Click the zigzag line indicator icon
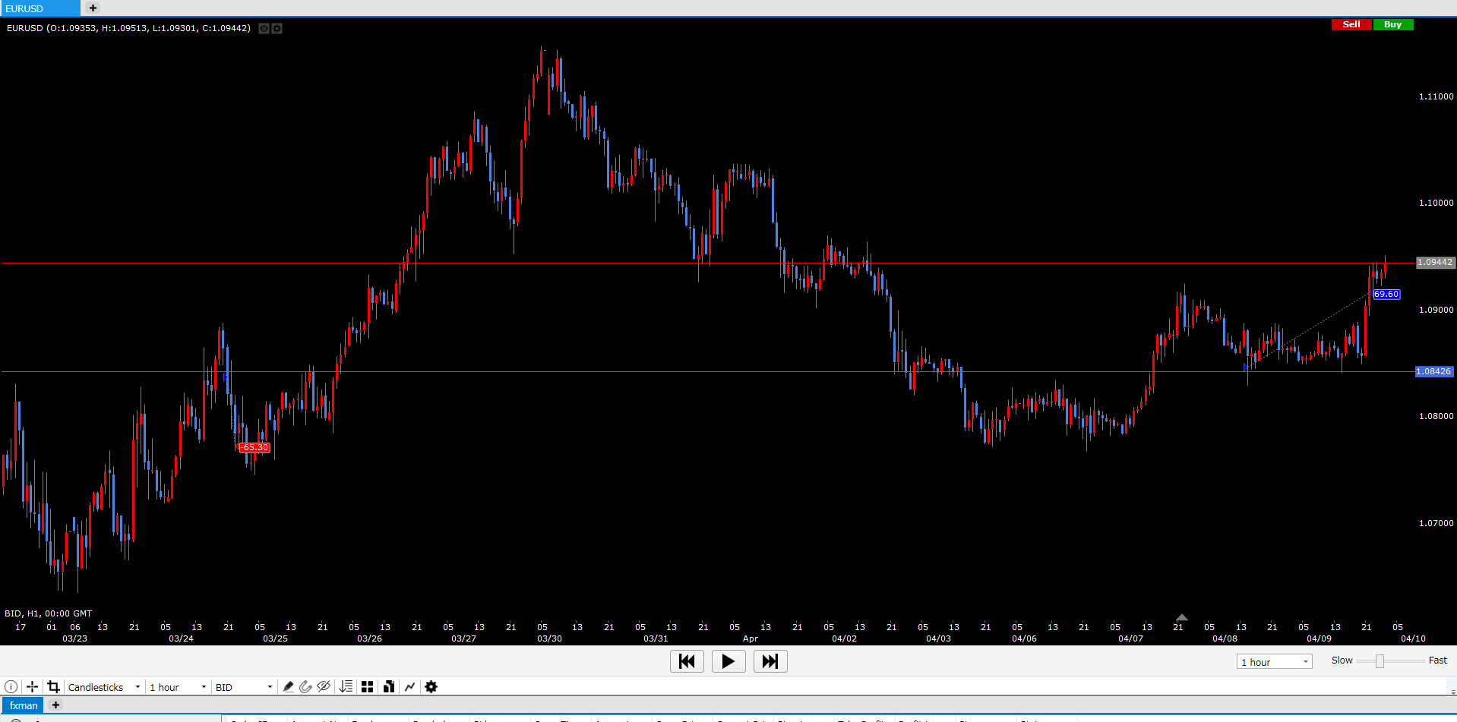Viewport: 1457px width, 722px height. coord(409,686)
